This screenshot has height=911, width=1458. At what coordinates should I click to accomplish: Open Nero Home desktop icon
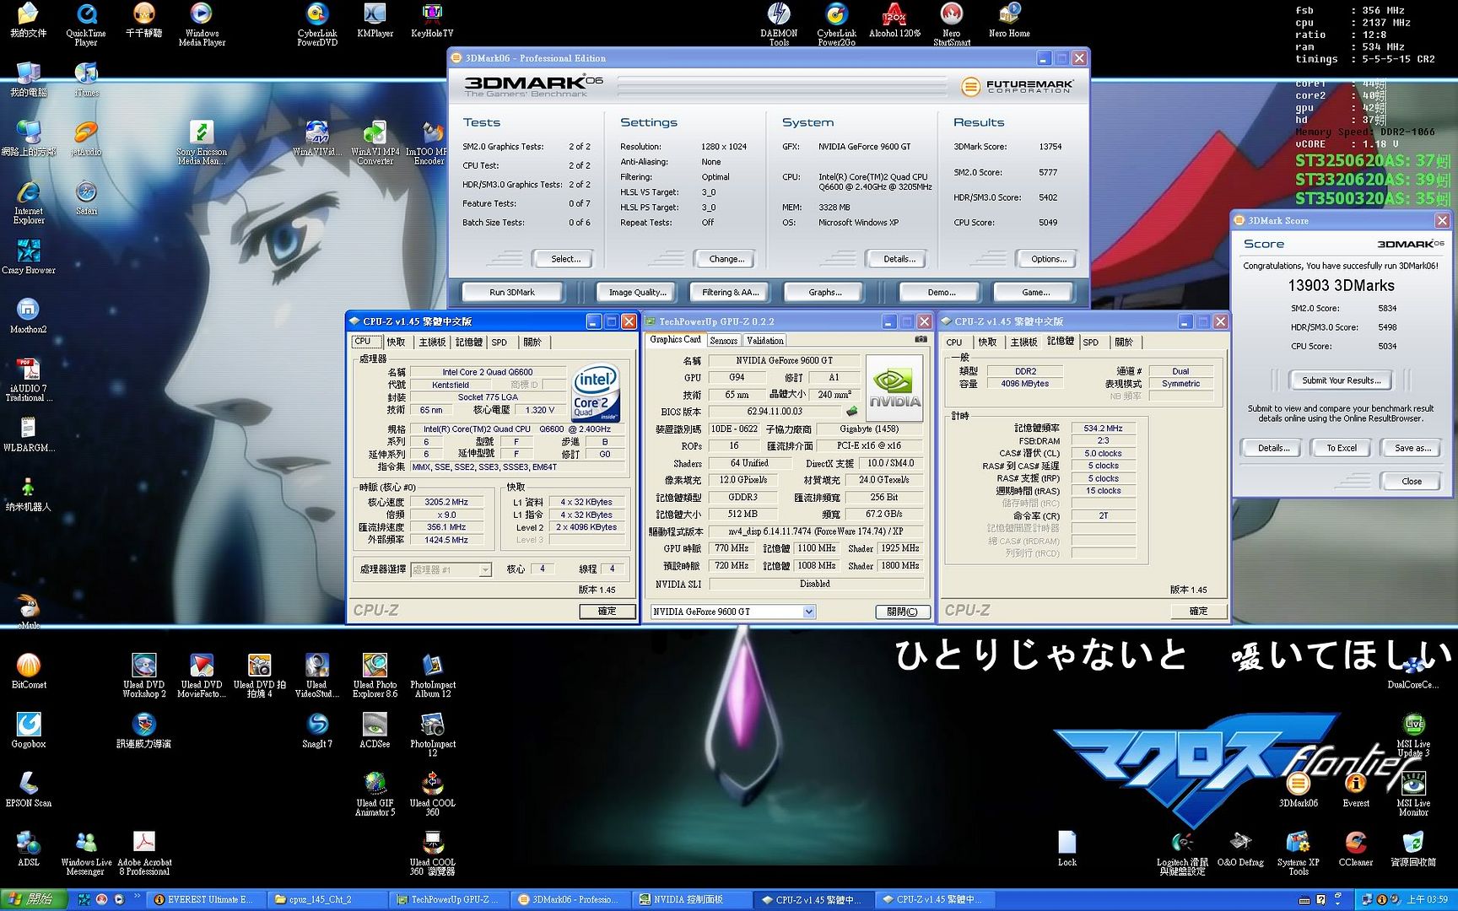pyautogui.click(x=1009, y=20)
